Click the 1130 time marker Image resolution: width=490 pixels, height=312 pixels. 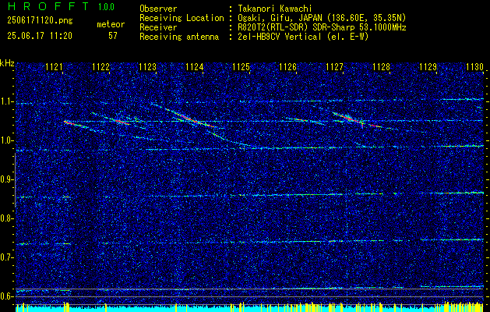[x=474, y=66]
